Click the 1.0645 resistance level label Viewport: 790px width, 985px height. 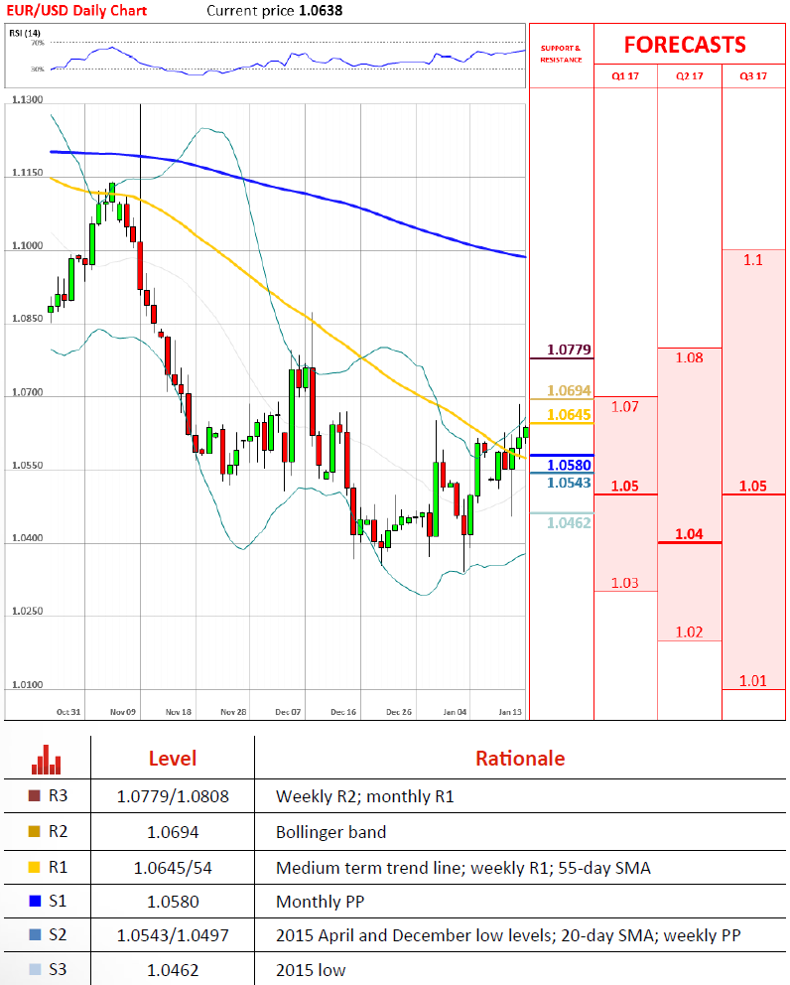(x=569, y=415)
